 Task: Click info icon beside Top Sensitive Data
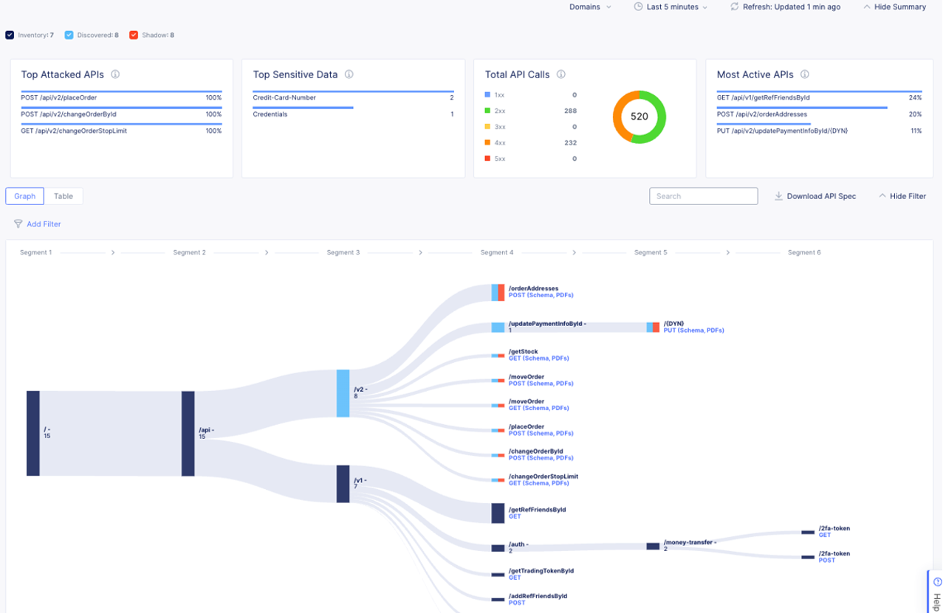(349, 75)
